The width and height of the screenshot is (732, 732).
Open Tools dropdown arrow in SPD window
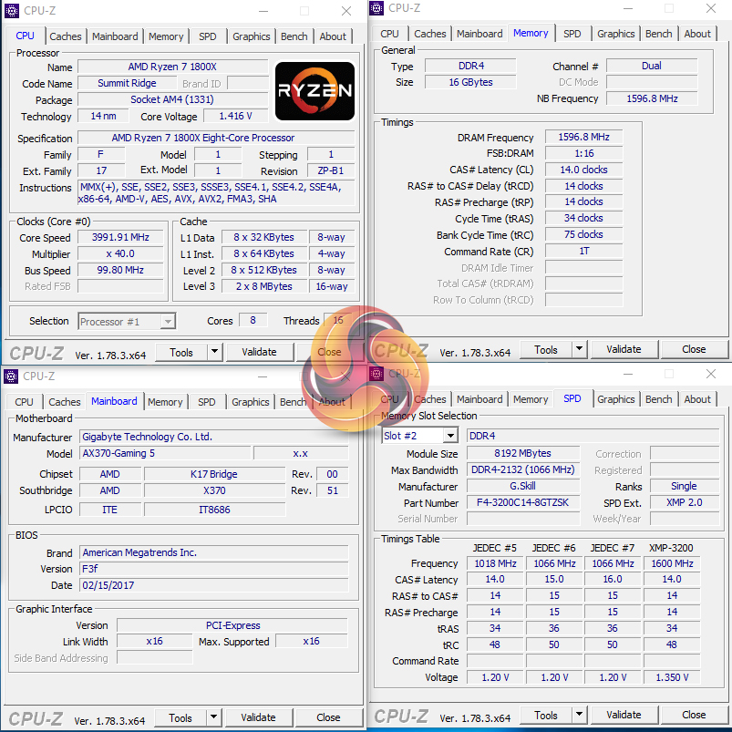[579, 715]
